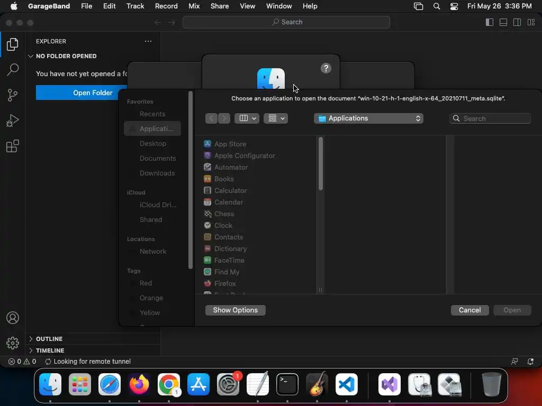The height and width of the screenshot is (406, 542).
Task: Toggle the bottom panel layout icon
Action: [x=503, y=22]
